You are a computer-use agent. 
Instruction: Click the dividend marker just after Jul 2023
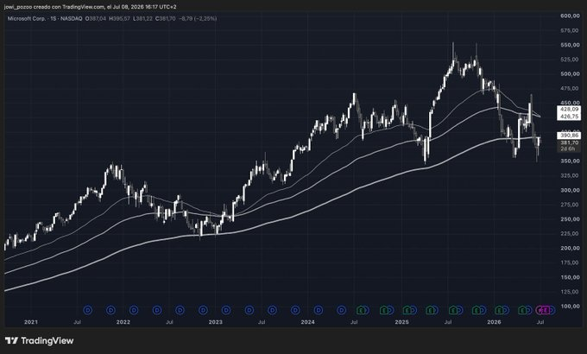pyautogui.click(x=272, y=310)
